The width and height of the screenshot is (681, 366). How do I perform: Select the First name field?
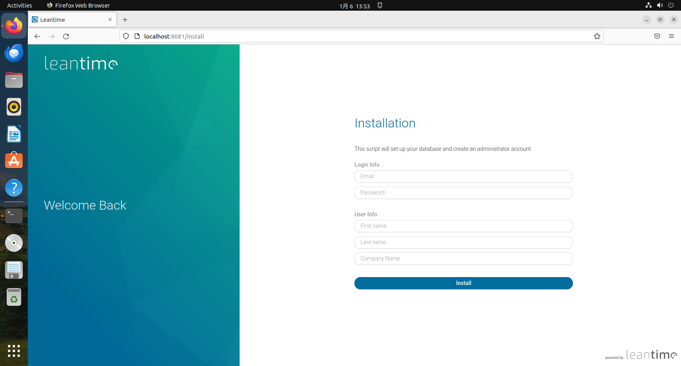pyautogui.click(x=463, y=226)
